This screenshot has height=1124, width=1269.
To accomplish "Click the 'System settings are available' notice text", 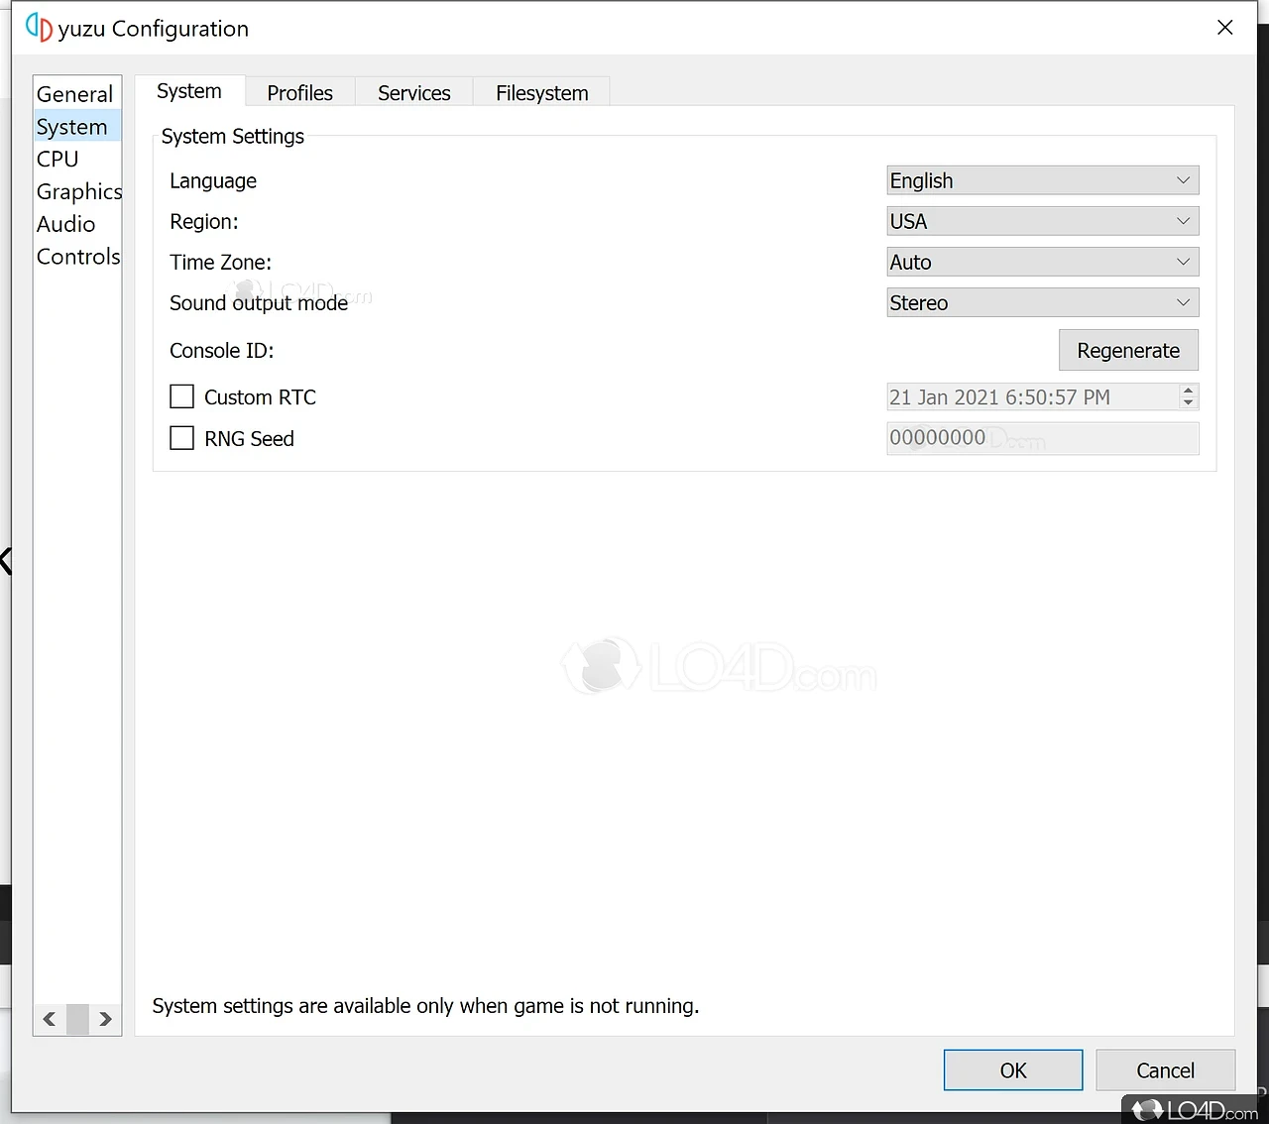I will click(x=425, y=1006).
